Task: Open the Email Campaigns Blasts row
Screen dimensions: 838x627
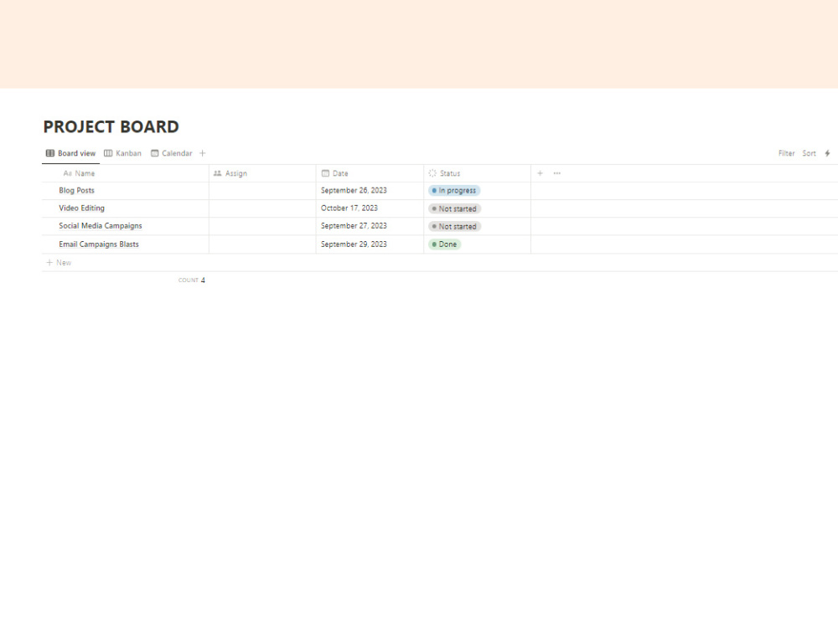Action: point(99,244)
